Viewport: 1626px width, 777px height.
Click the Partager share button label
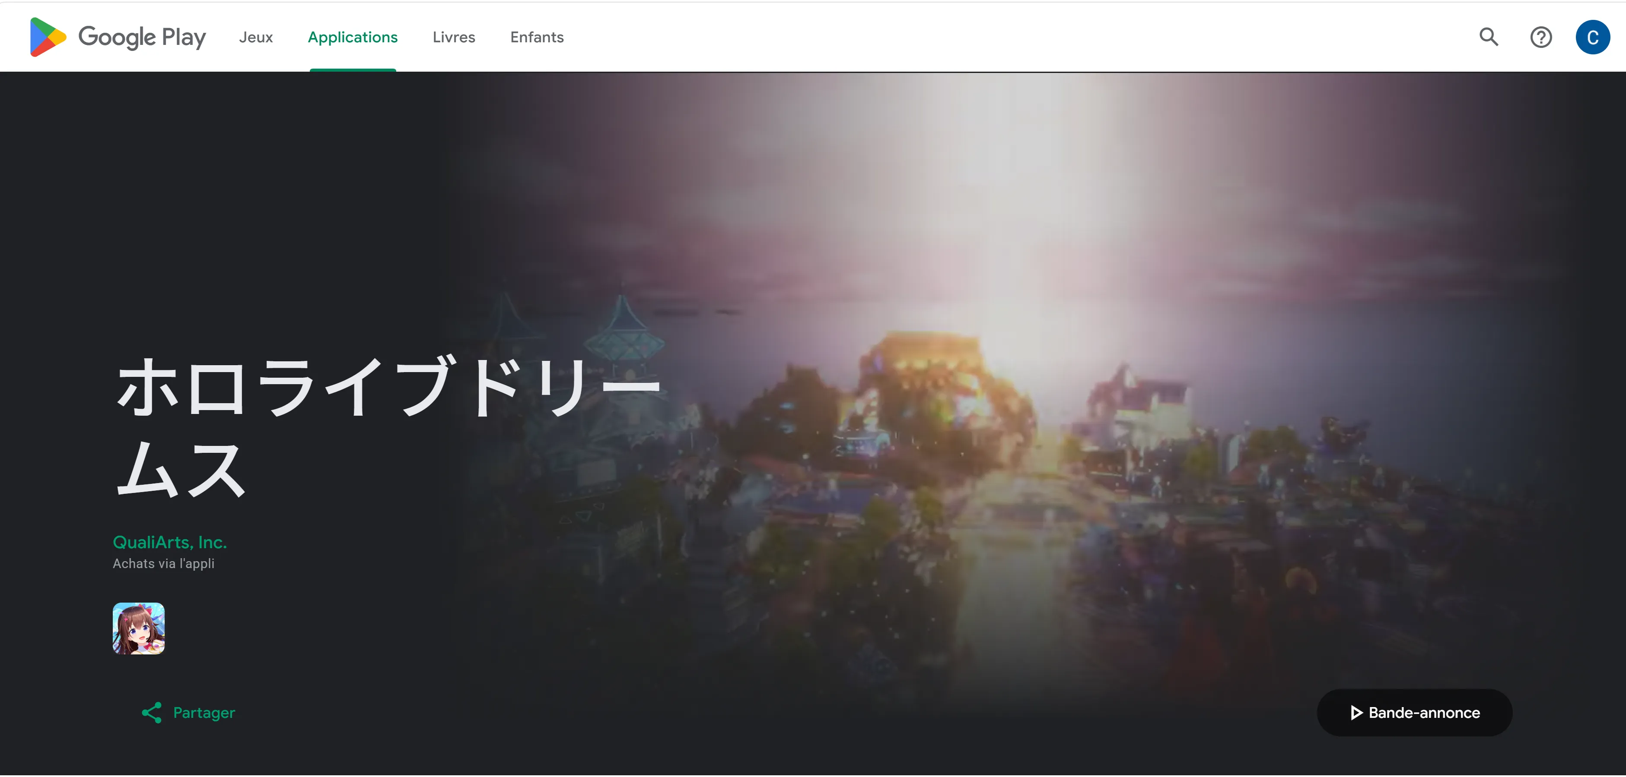pyautogui.click(x=204, y=713)
